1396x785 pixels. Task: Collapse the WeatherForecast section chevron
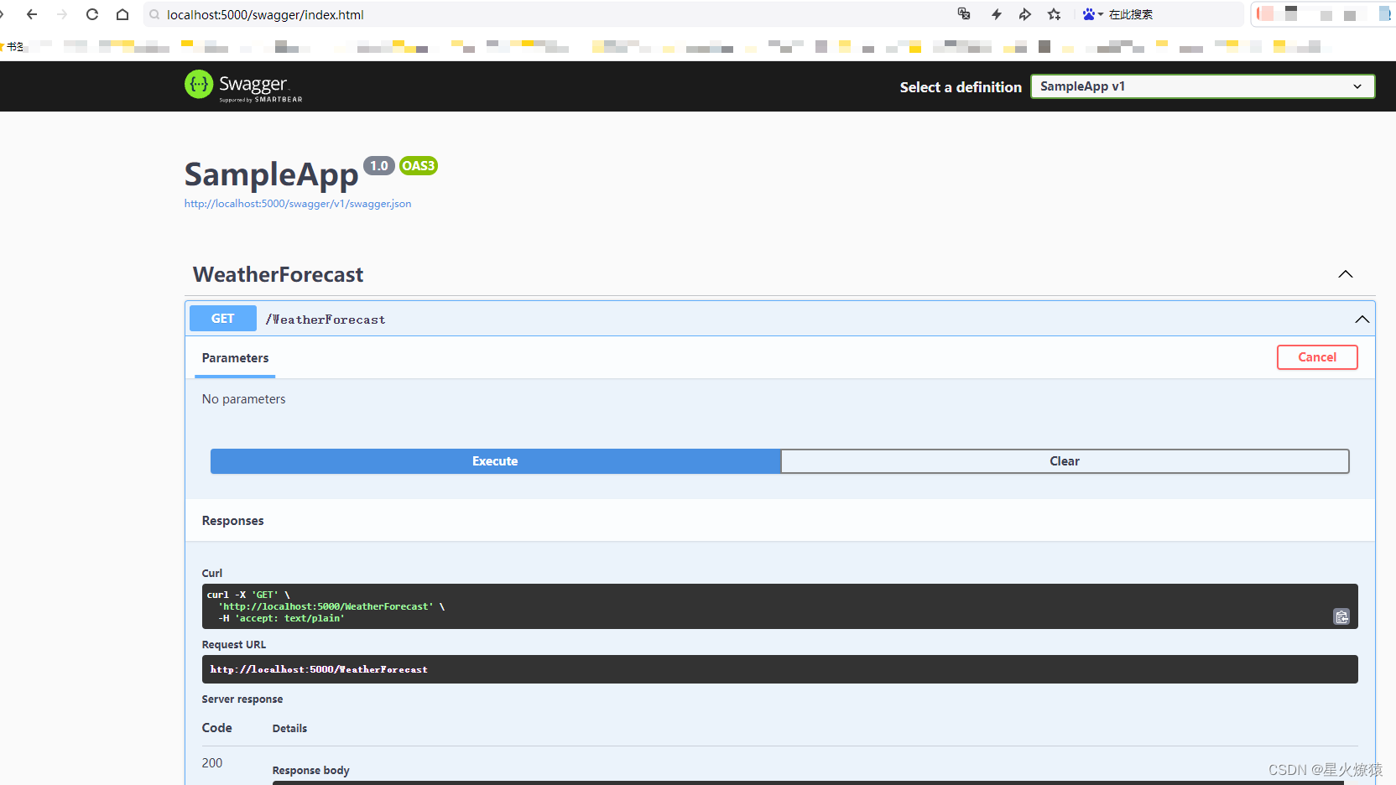pos(1346,274)
